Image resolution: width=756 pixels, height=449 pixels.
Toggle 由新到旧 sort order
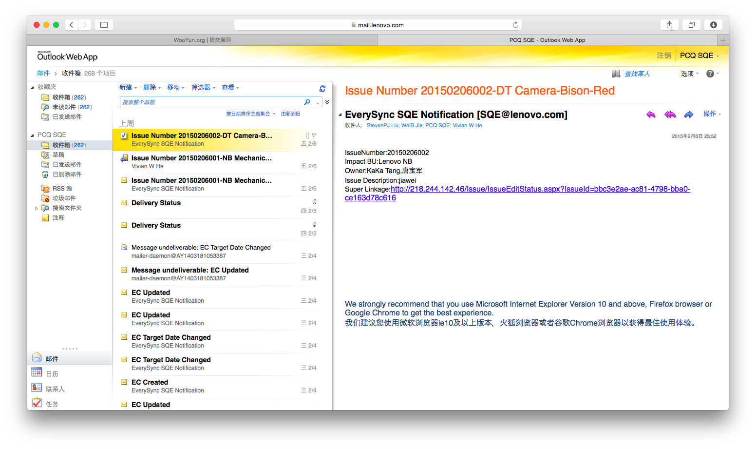[291, 114]
